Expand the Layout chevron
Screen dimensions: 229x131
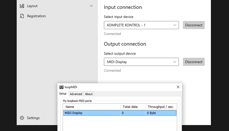(x=91, y=6)
